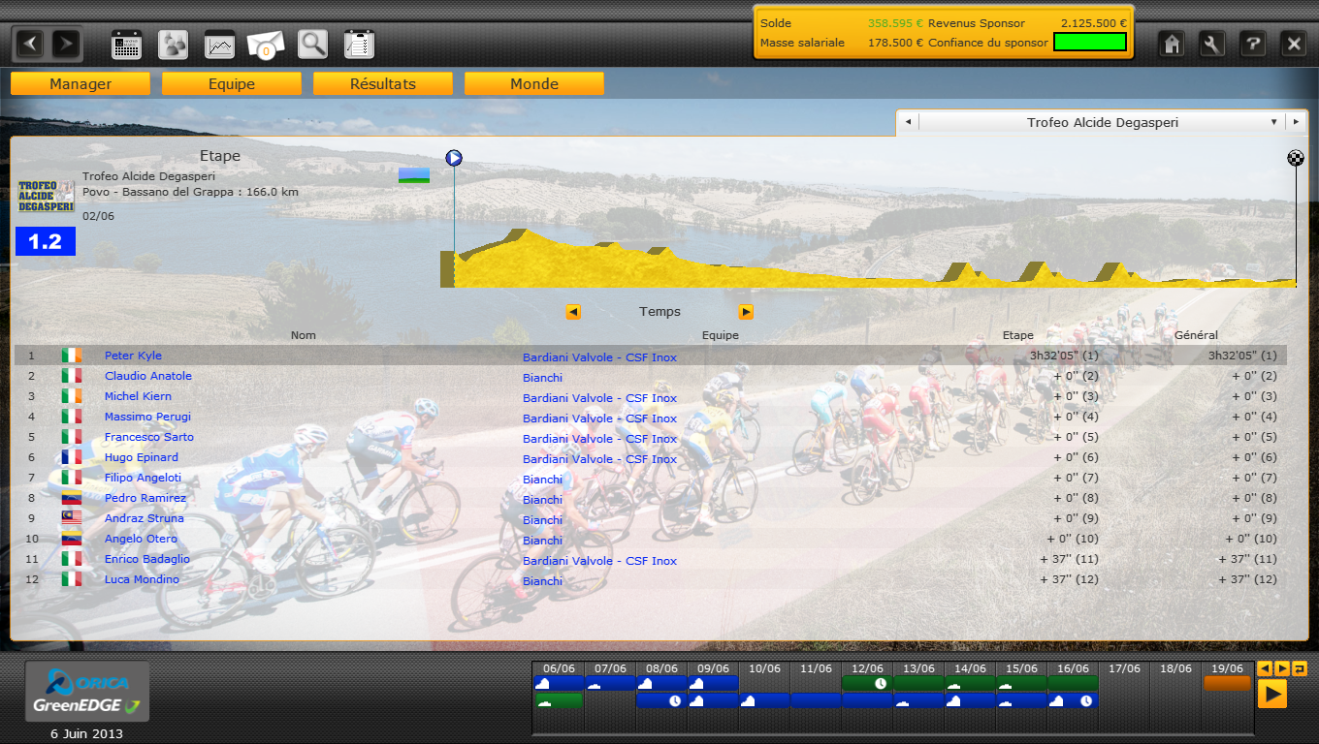Open the mail envelope inbox
Viewport: 1319px width, 744px height.
(x=266, y=45)
